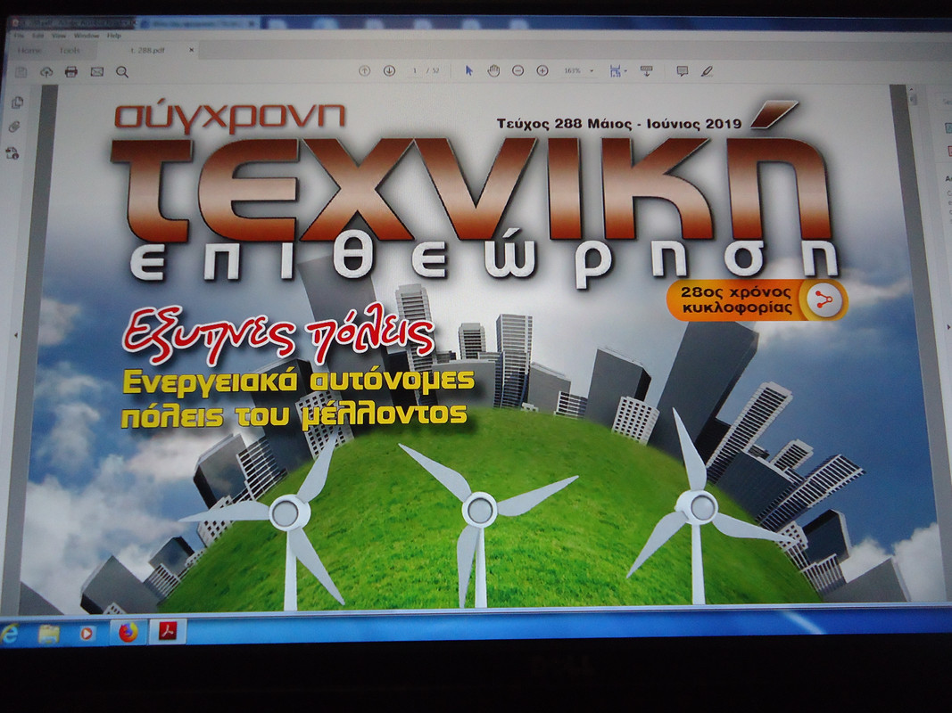Click the Save file icon in the toolbar
The image size is (952, 713).
(21, 72)
